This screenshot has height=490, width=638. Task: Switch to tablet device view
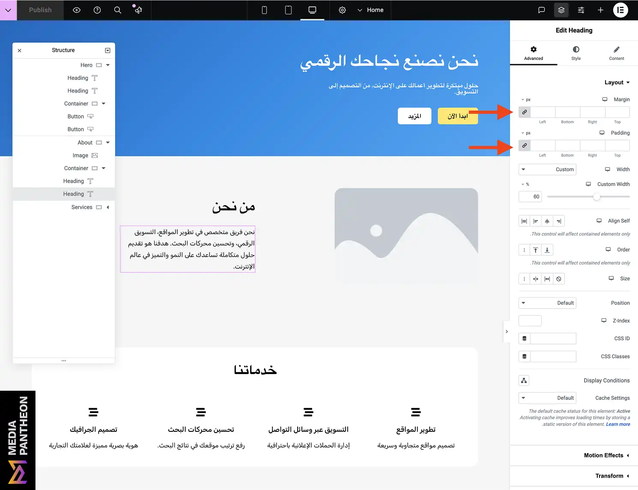289,10
